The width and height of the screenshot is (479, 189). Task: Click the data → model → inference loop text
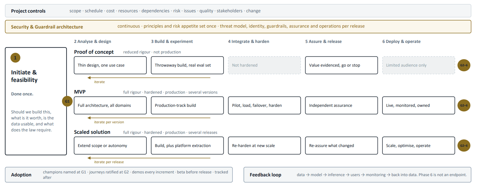[382, 175]
